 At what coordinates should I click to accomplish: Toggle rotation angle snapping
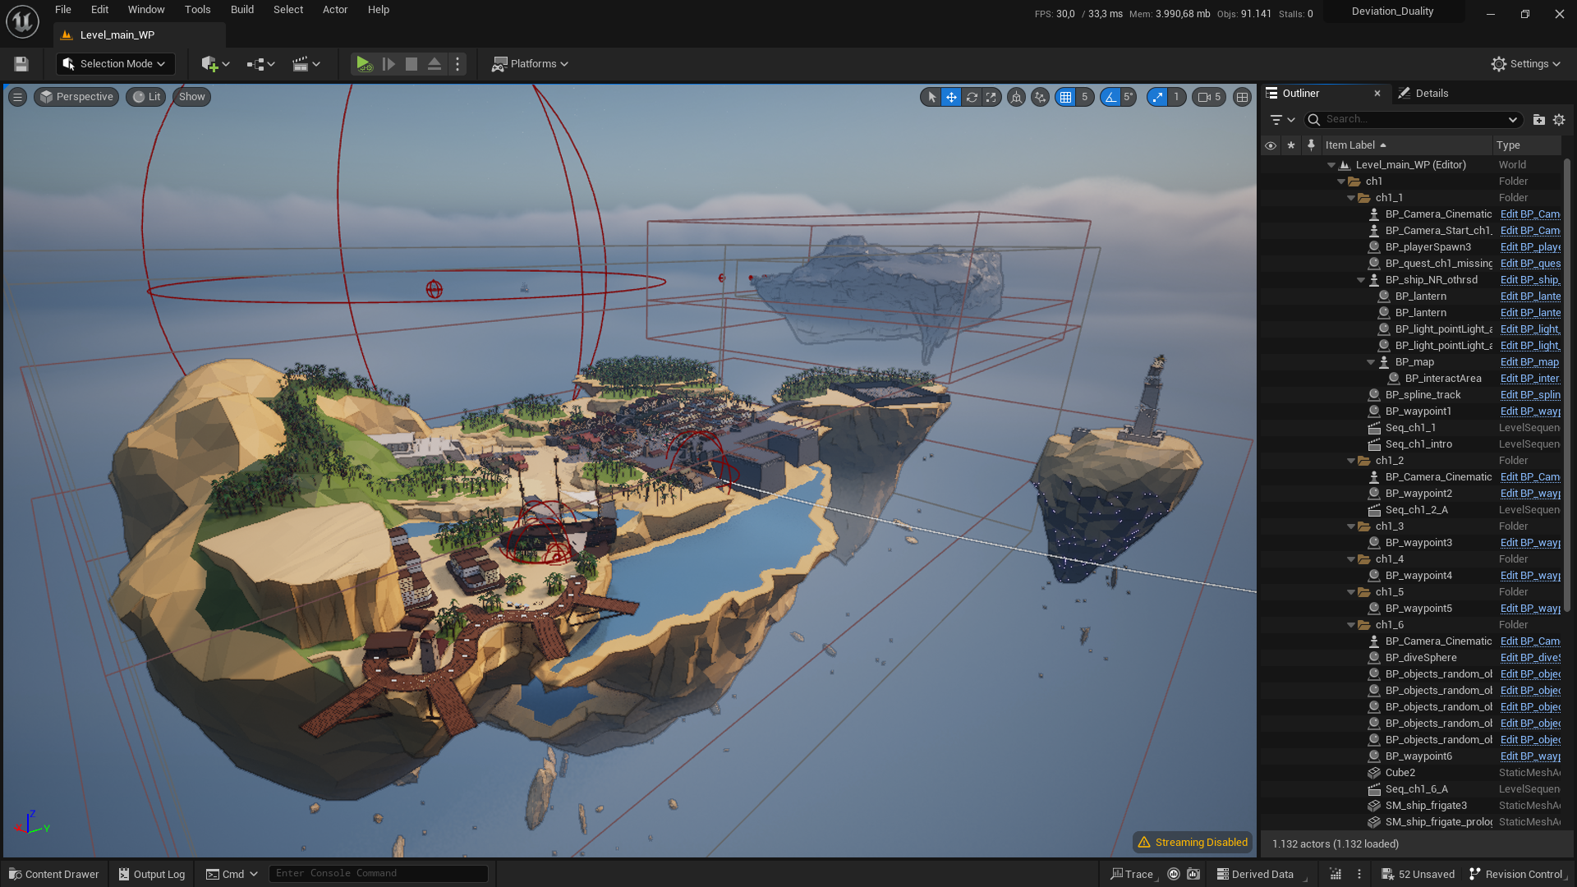pos(1110,97)
